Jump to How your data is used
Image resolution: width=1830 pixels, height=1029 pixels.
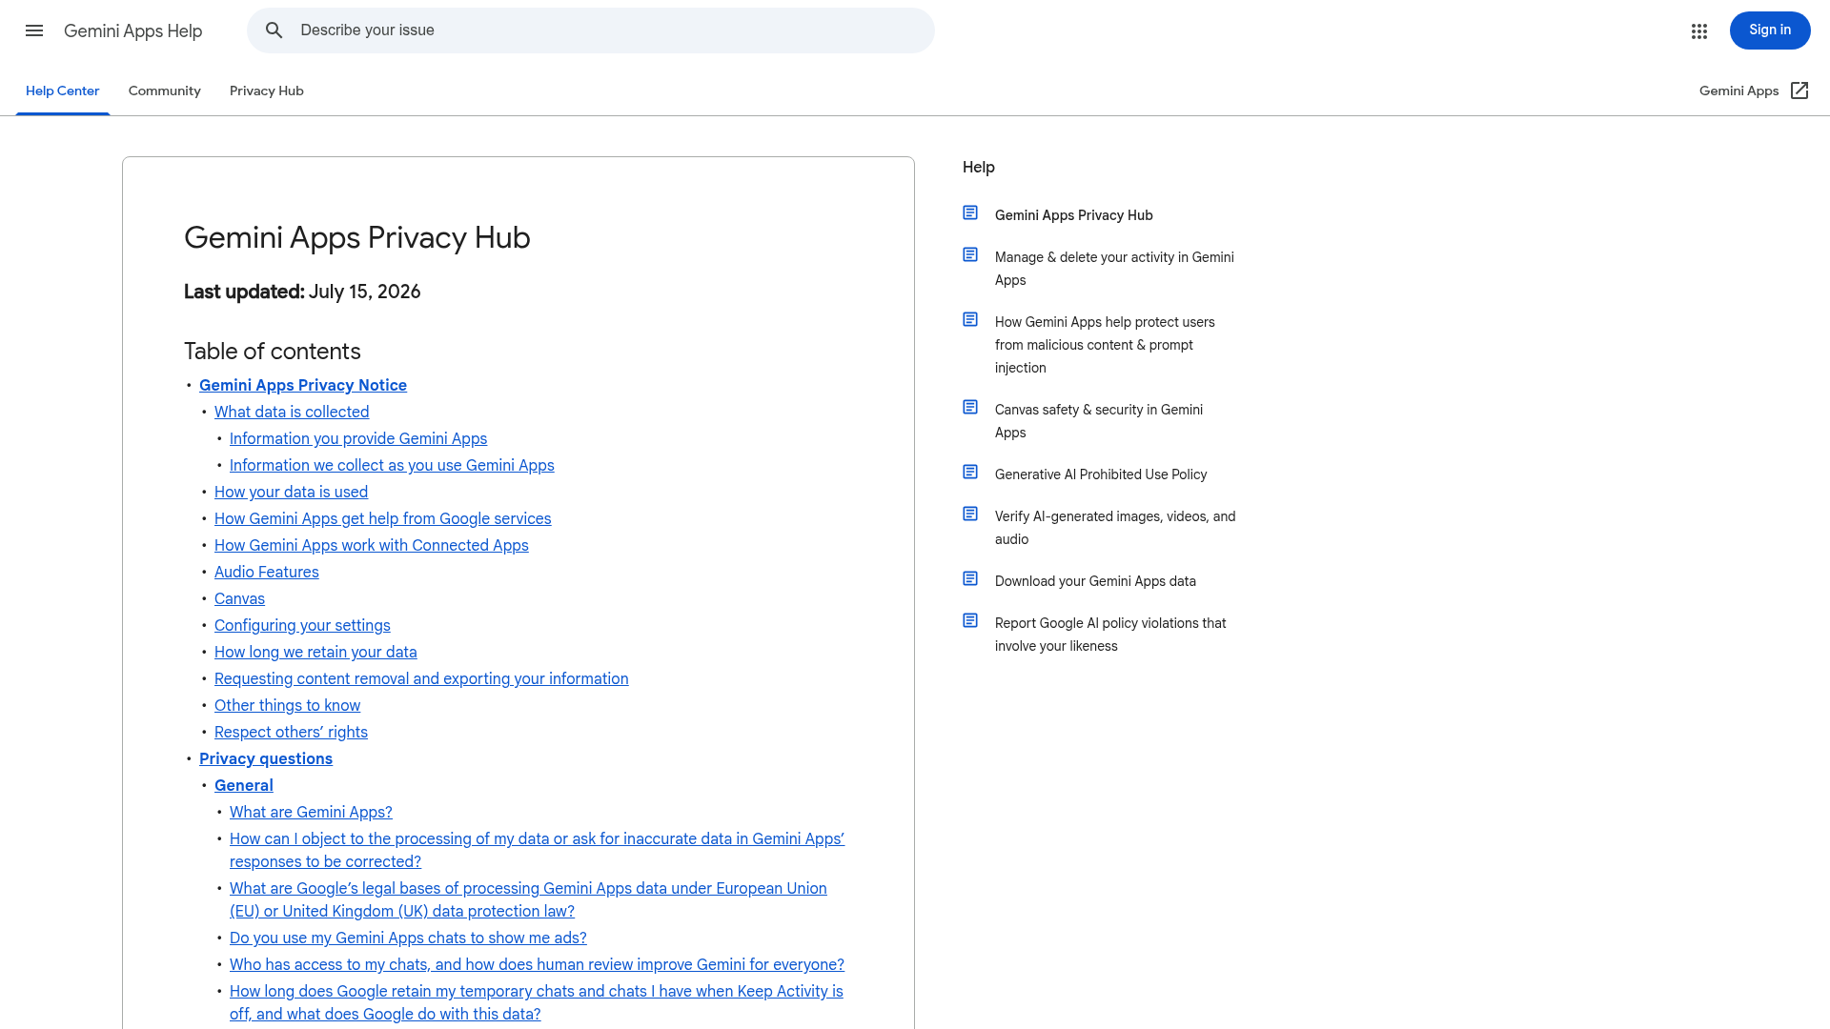pos(291,492)
